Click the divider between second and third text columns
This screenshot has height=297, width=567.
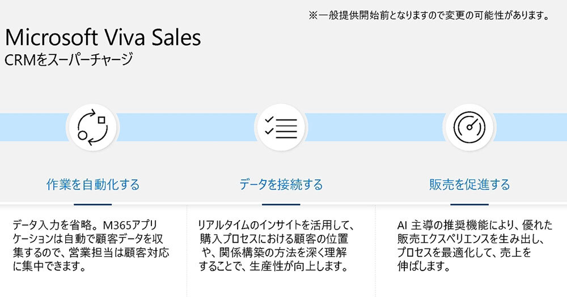click(x=375, y=249)
